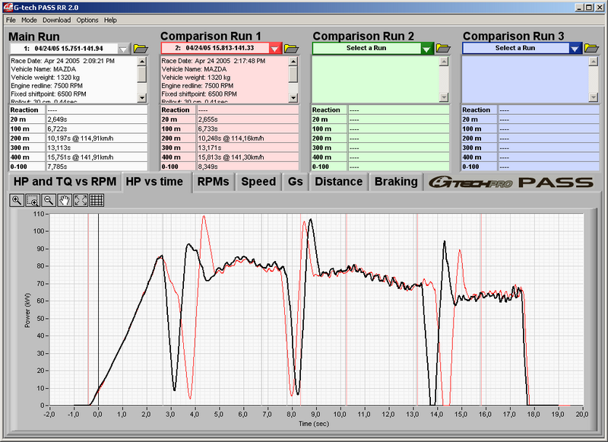This screenshot has height=442, width=608.
Task: Expand the Comparison Run 1 red dropdown
Action: point(274,49)
